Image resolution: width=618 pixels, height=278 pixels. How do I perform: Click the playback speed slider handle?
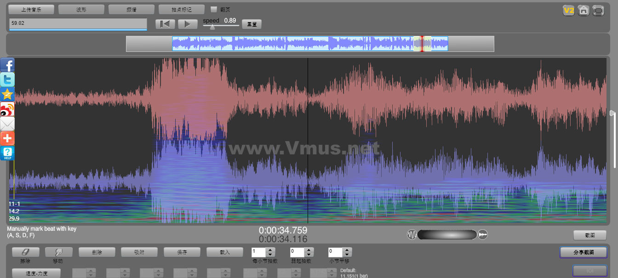pyautogui.click(x=212, y=27)
